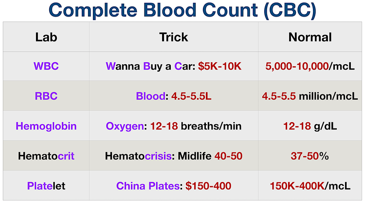The image size is (365, 203).
Task: Click the 12-18 g/dL normal value
Action: pyautogui.click(x=310, y=126)
